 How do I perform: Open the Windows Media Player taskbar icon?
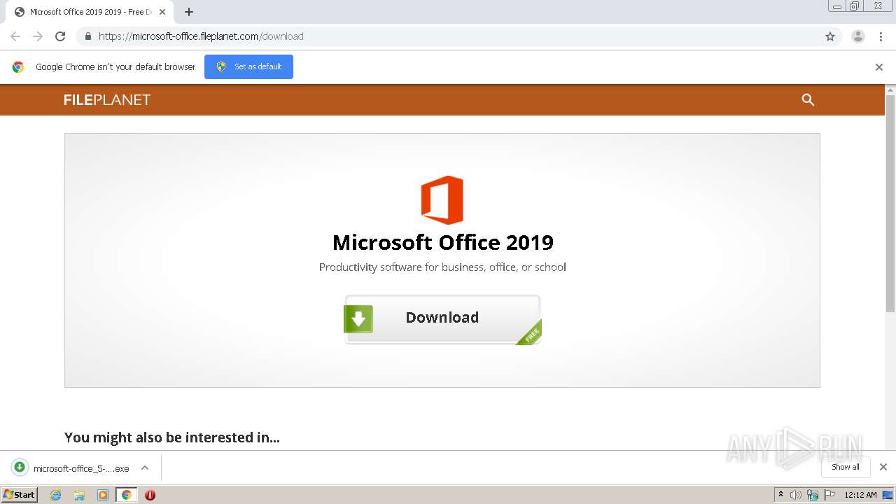click(x=103, y=495)
